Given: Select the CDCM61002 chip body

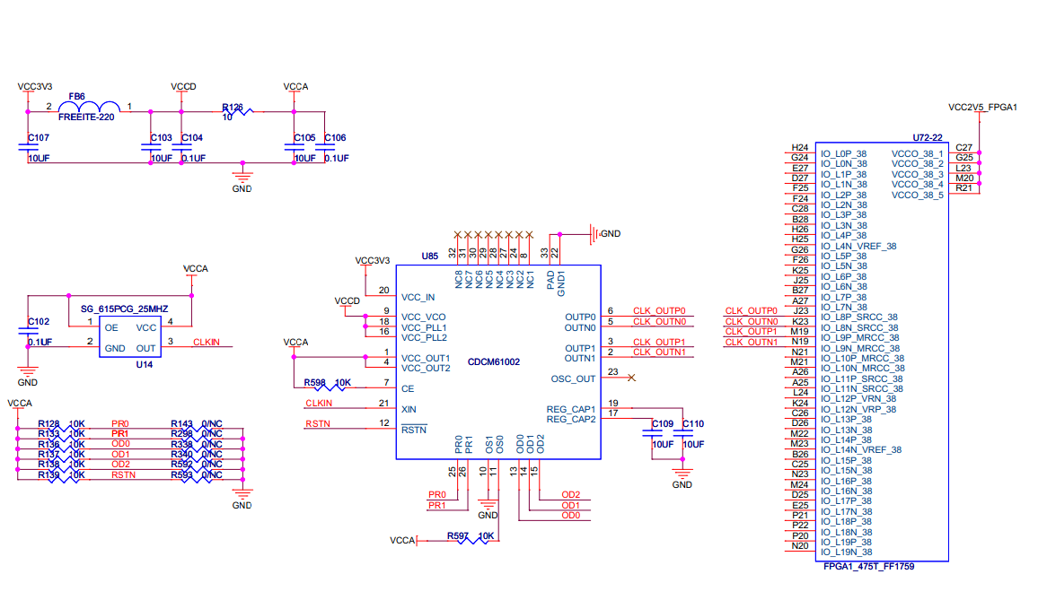Looking at the screenshot, I should pos(498,362).
